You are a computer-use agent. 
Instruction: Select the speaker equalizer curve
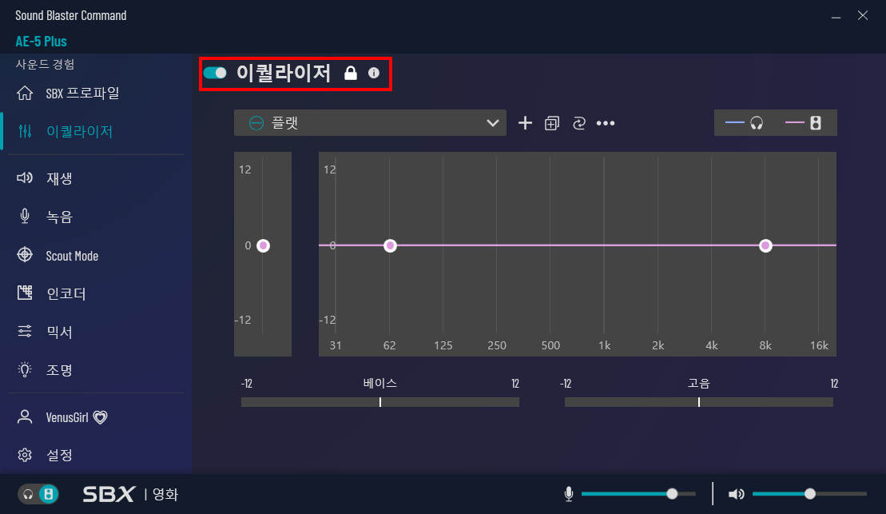(803, 122)
